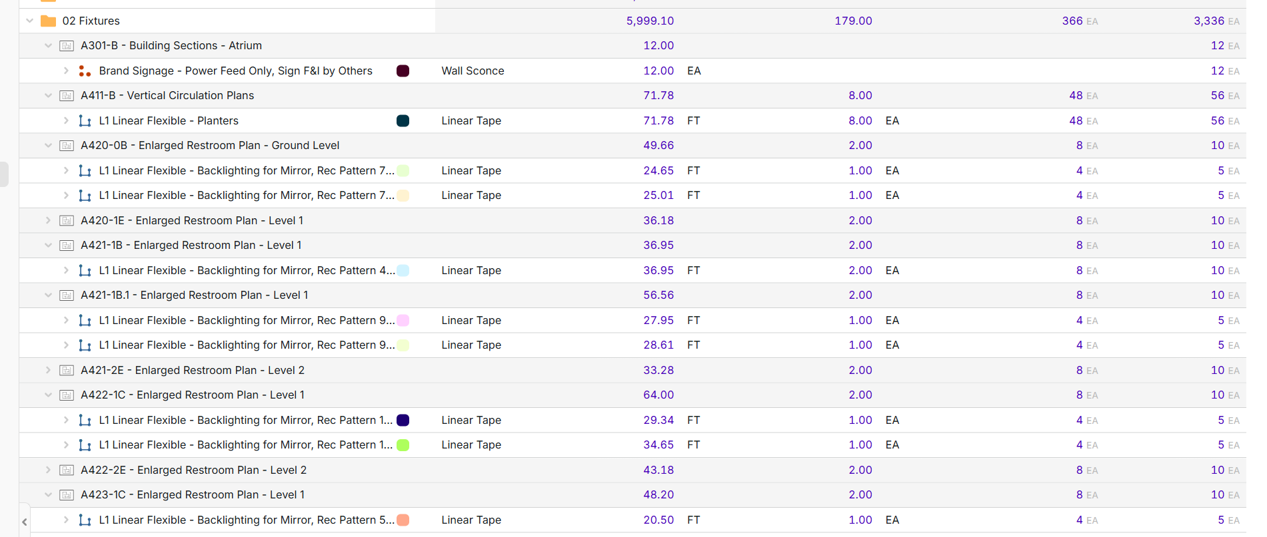Image resolution: width=1267 pixels, height=537 pixels.
Task: Click the linear icon beside L1 Linear Flexible - Planters
Action: point(85,121)
